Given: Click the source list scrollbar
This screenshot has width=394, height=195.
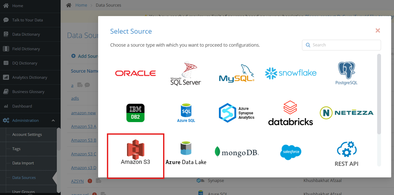Looking at the screenshot, I should (379, 94).
